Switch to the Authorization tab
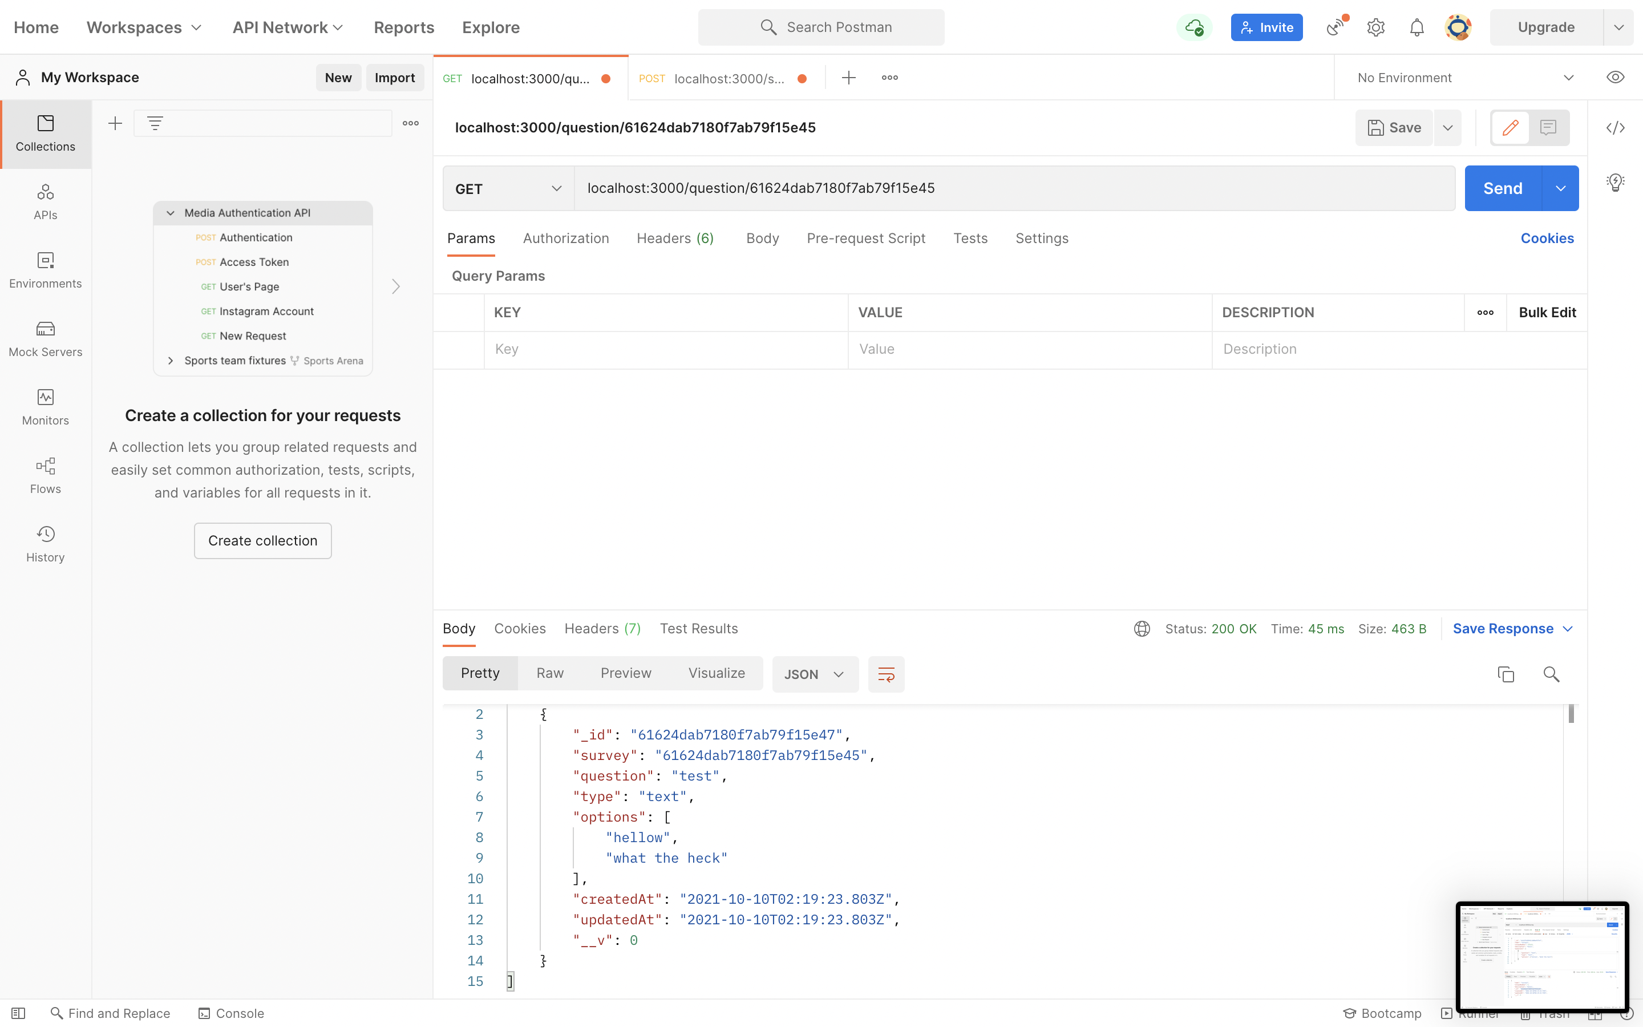This screenshot has height=1027, width=1643. tap(565, 238)
